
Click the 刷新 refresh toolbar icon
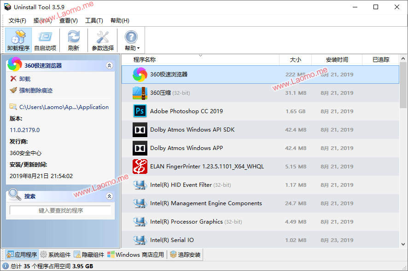point(74,40)
